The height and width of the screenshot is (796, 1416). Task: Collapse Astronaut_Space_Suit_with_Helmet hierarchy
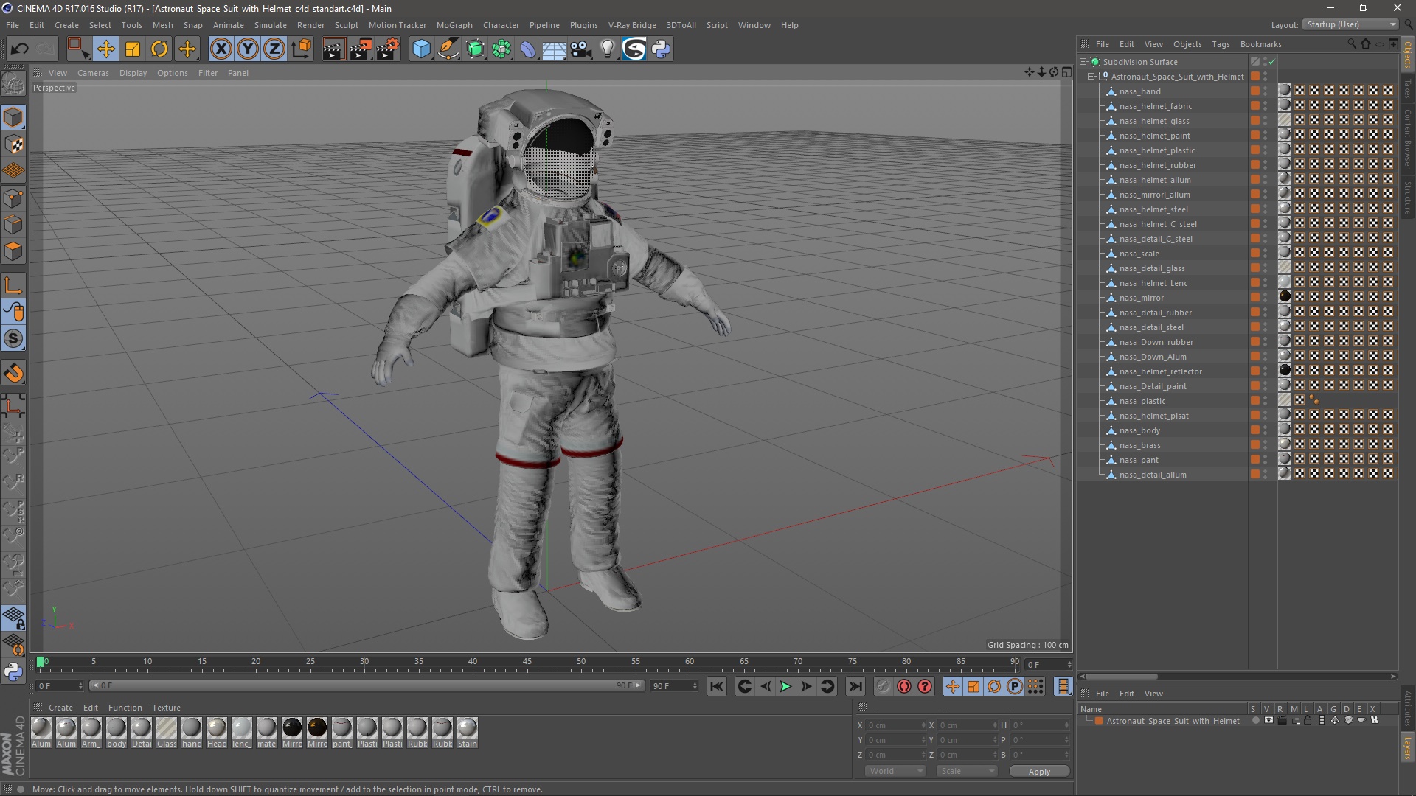click(1091, 76)
